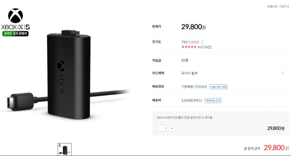Open the 당일발송 link
The height and width of the screenshot is (156, 291).
click(201, 87)
